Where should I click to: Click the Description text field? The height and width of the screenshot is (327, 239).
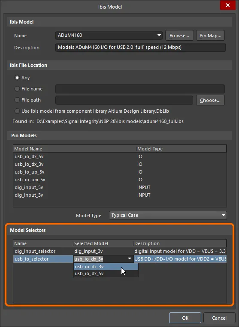(x=140, y=47)
